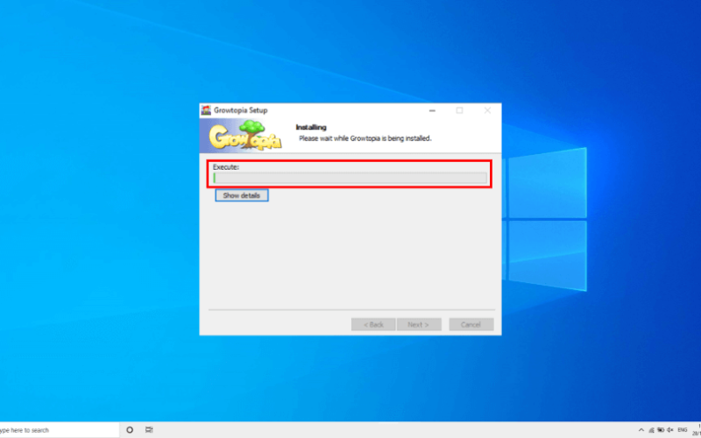
Task: Close the Growtopia Setup window
Action: coord(487,110)
